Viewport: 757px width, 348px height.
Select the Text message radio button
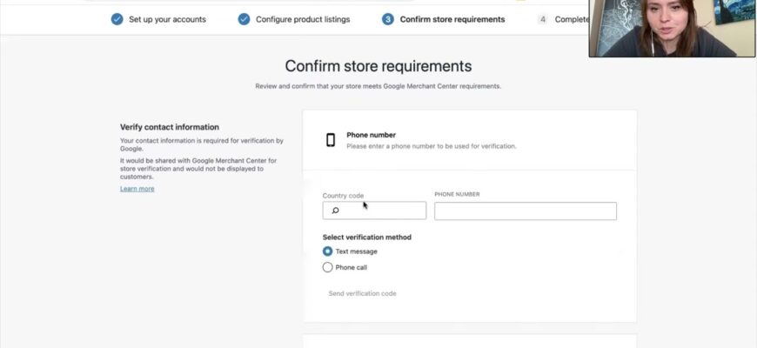click(x=327, y=251)
